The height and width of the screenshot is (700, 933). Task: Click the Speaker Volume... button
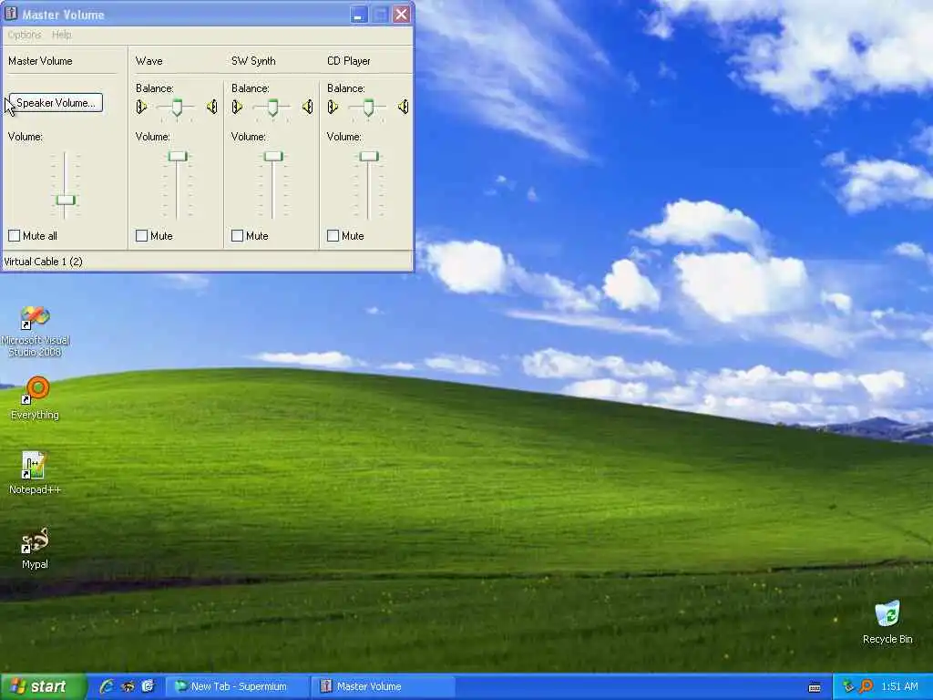(x=56, y=103)
